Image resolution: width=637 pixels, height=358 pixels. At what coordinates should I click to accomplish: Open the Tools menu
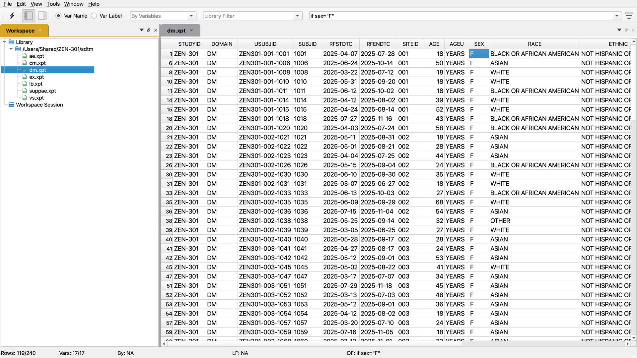point(53,4)
